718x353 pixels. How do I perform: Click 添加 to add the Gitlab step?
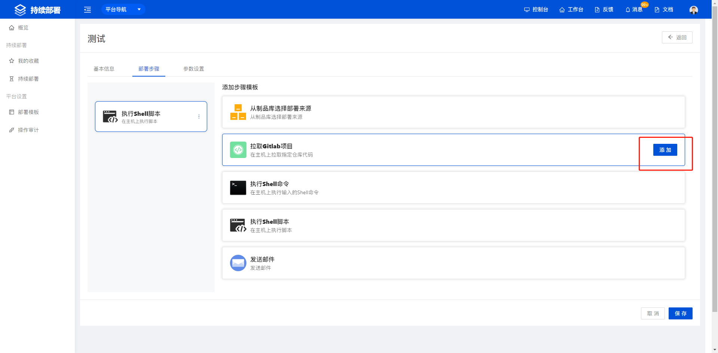[x=665, y=150]
